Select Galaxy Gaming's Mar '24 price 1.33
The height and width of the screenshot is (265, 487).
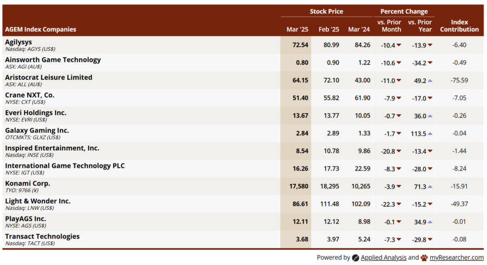364,134
